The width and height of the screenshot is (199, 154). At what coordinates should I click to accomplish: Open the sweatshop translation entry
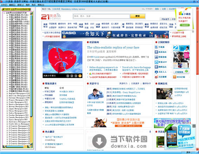tap(50, 140)
